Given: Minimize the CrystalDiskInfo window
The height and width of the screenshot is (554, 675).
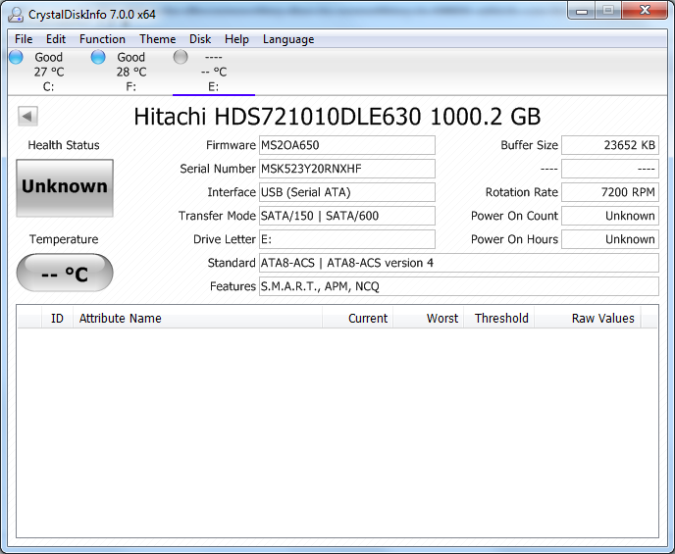Looking at the screenshot, I should tap(582, 11).
